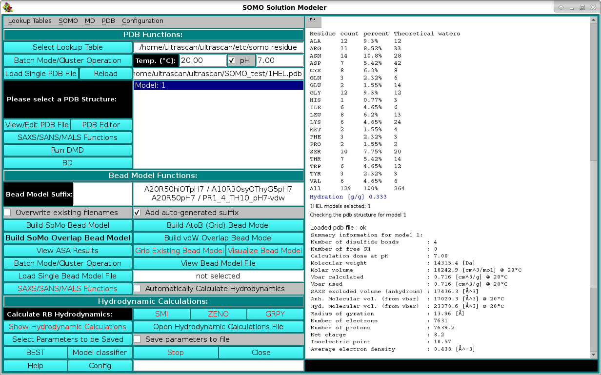
Task: Enable Overwrite existing filenames
Action: coord(8,213)
